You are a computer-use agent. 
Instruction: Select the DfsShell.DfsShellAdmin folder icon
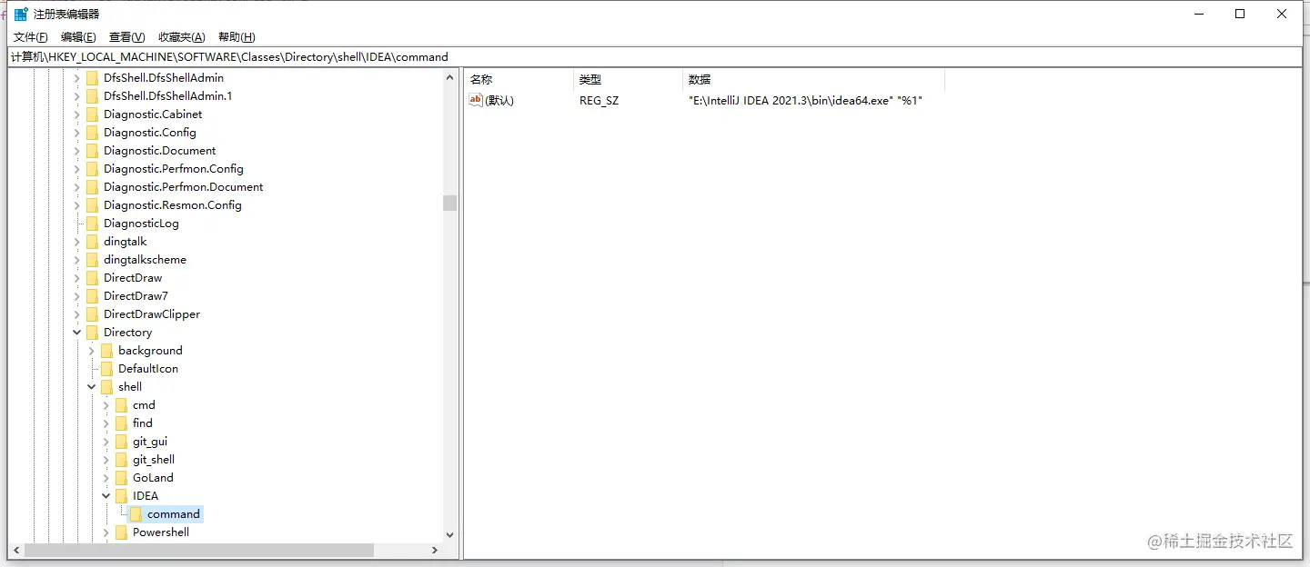pyautogui.click(x=92, y=78)
